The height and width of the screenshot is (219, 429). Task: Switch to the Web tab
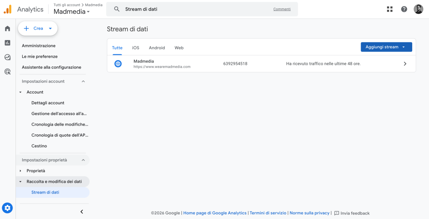point(179,48)
